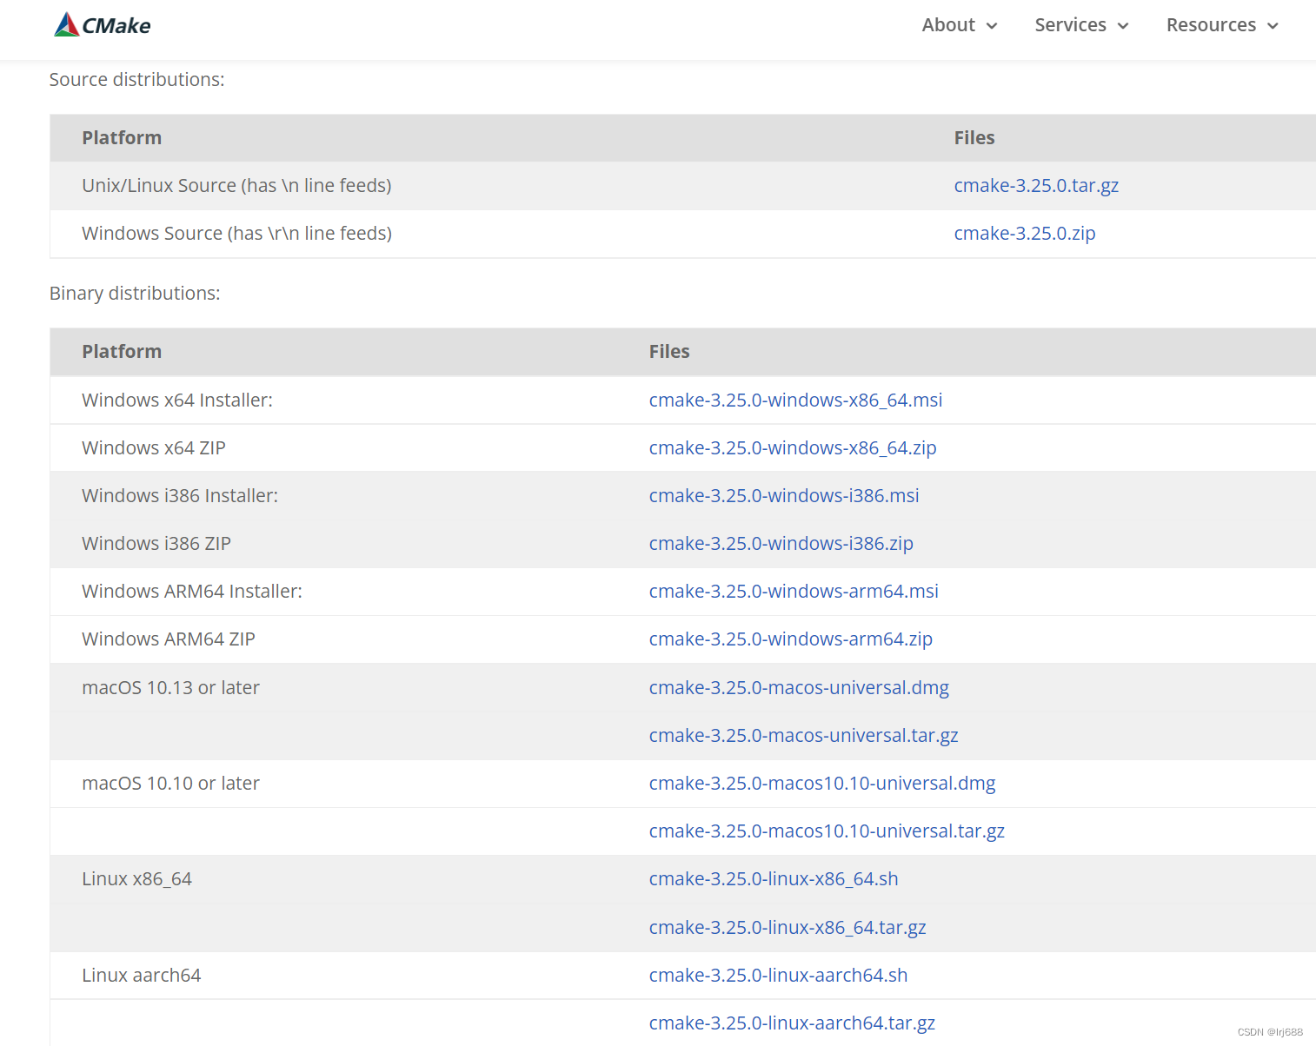Download cmake-3.25.0-windows-x86_64.msi installer
The image size is (1316, 1046).
tap(795, 400)
